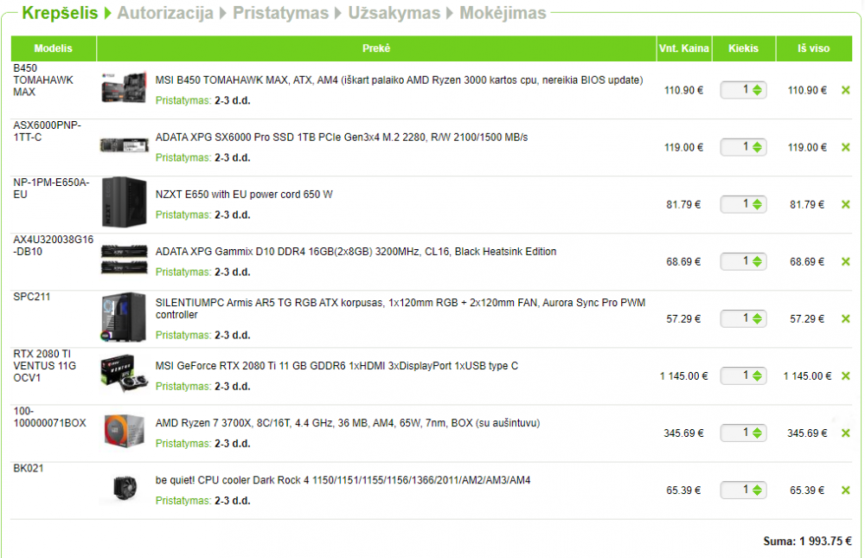Remove ADATA XPG SX6000 Pro SSD from cart

(x=845, y=147)
